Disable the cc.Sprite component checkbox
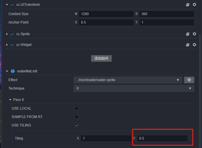 (12, 34)
